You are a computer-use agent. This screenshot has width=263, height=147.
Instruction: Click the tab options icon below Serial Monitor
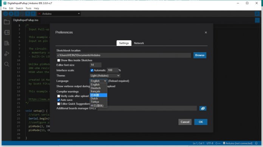[257, 20]
